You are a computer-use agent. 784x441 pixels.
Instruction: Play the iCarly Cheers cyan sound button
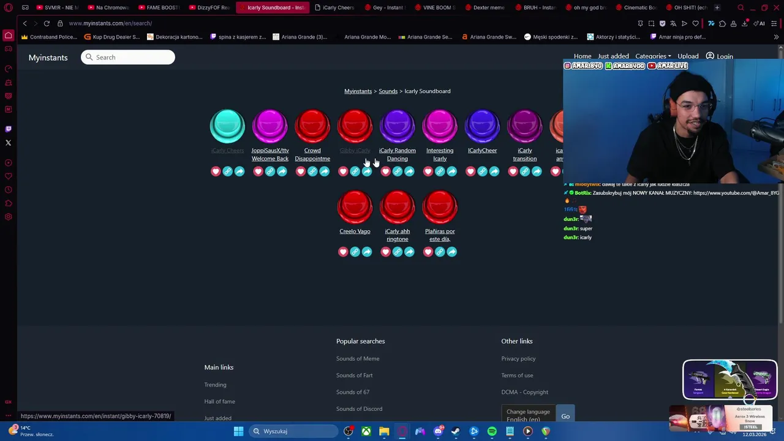(x=227, y=126)
